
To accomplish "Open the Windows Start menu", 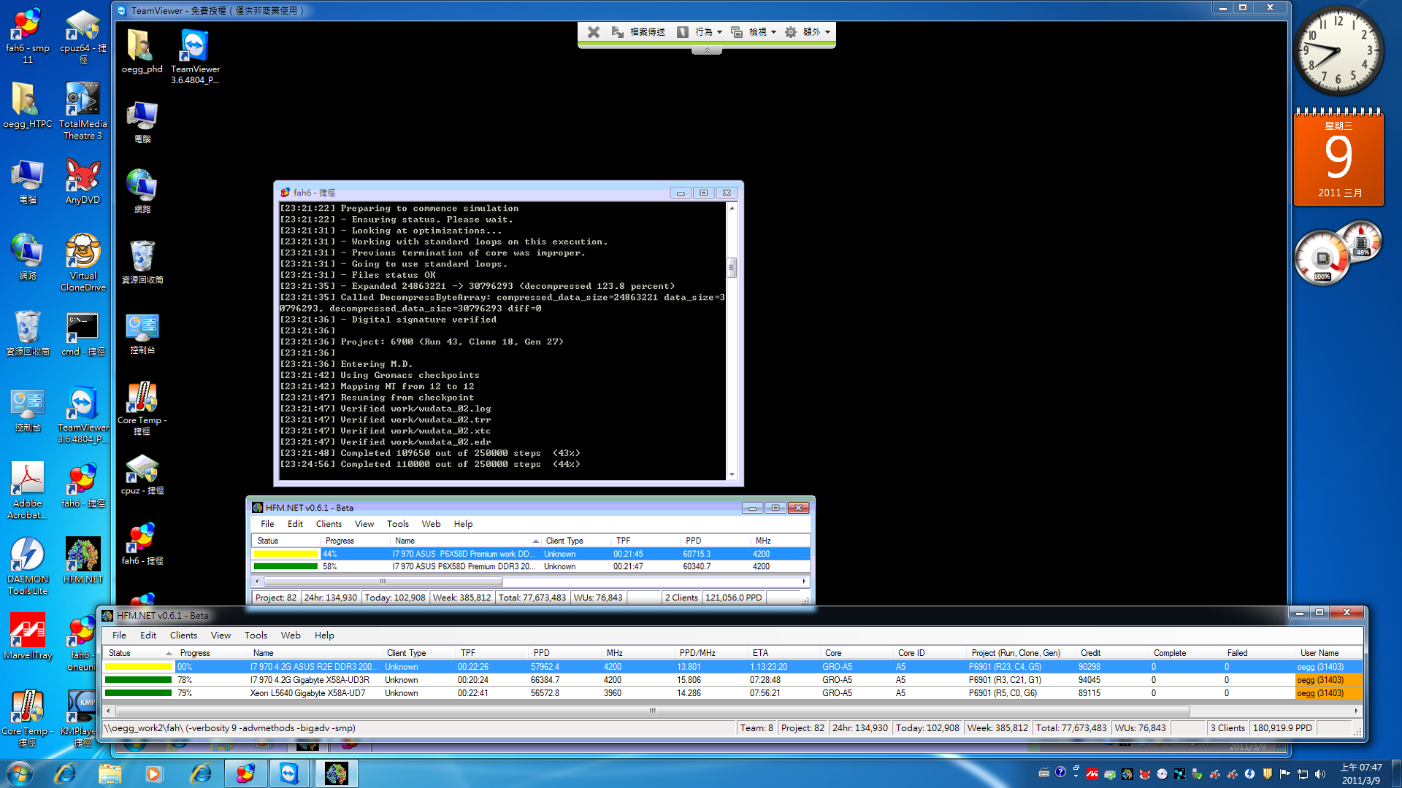I will click(x=20, y=773).
